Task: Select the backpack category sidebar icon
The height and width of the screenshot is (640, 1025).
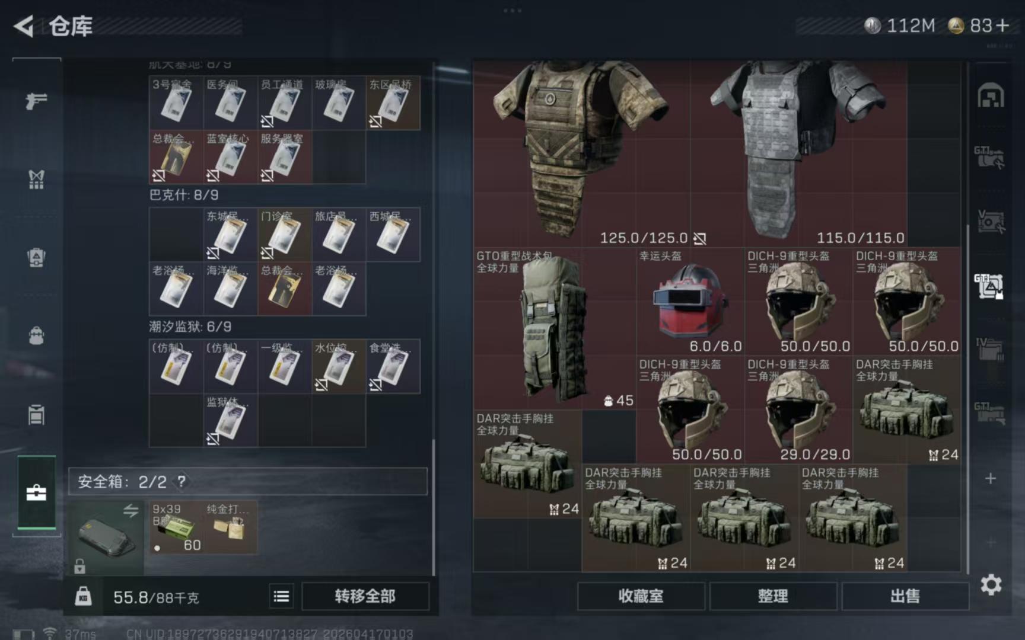Action: pyautogui.click(x=36, y=335)
